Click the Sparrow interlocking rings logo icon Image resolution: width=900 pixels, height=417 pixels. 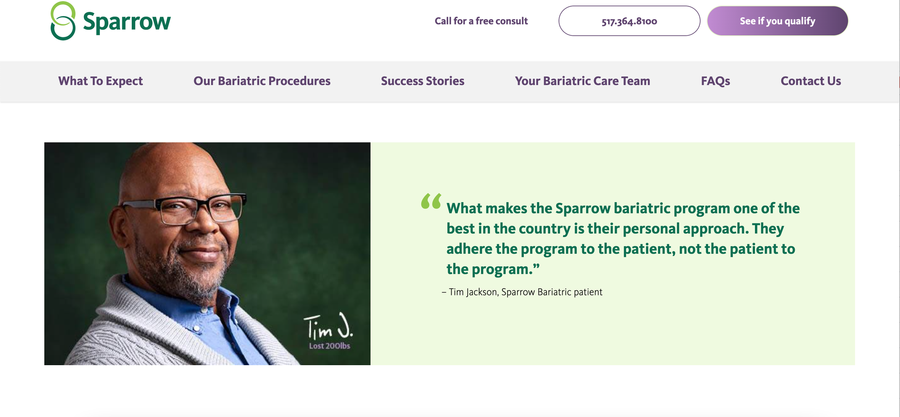(x=63, y=21)
